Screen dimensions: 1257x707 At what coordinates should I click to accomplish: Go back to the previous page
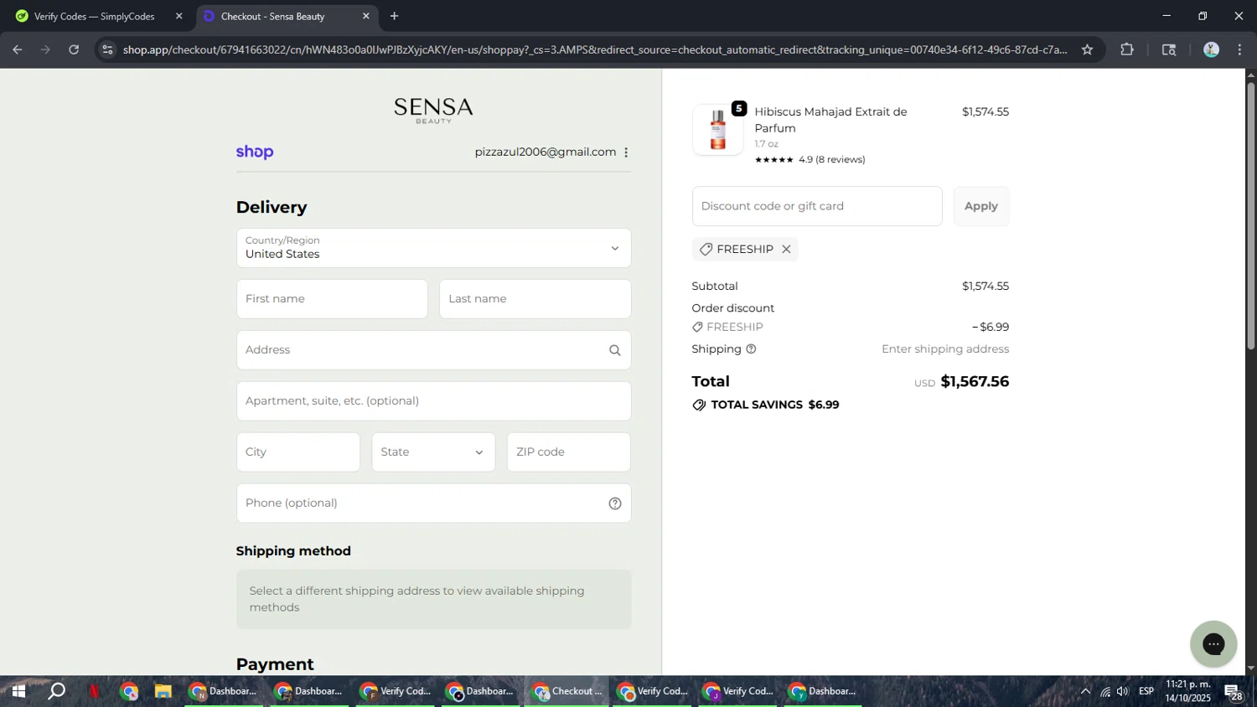18,49
